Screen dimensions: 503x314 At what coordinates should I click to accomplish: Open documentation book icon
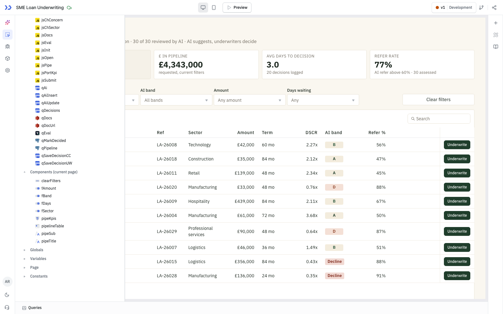click(x=496, y=47)
